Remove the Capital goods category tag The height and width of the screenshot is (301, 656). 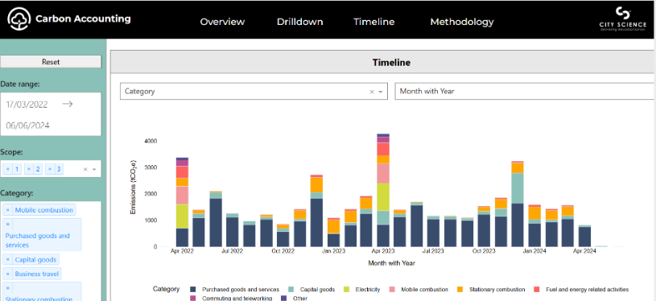click(7, 260)
